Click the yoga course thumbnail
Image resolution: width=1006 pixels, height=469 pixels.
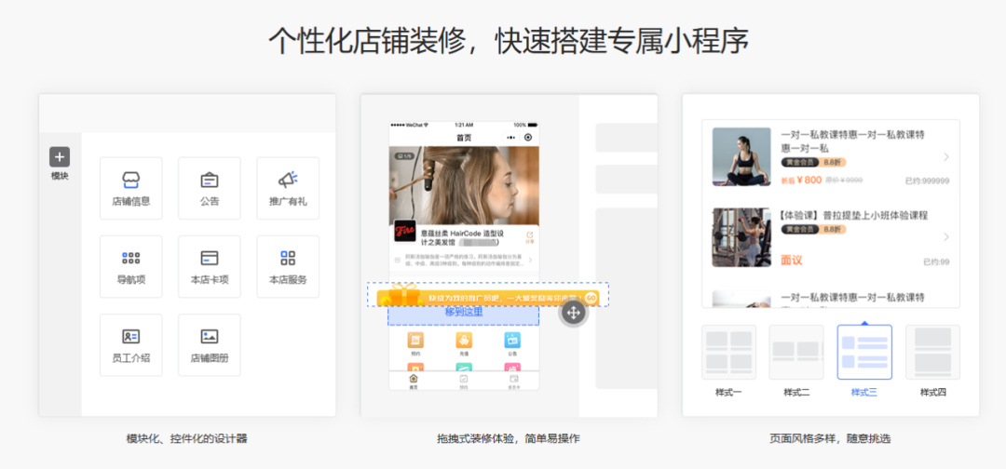click(x=741, y=157)
